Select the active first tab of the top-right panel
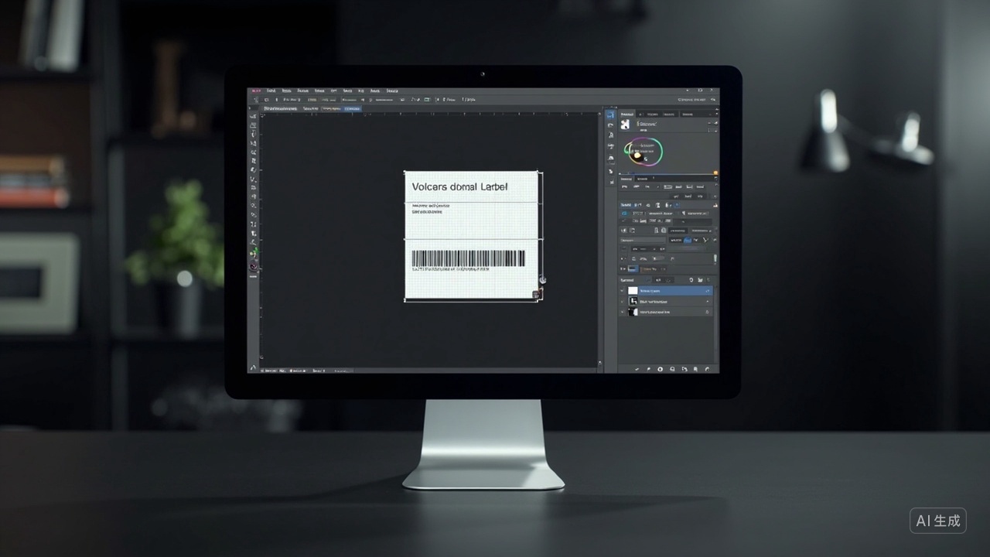990x557 pixels. [x=627, y=114]
